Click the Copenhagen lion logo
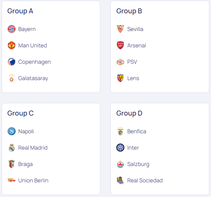Viewport: 211px width, 197px height. click(x=12, y=62)
